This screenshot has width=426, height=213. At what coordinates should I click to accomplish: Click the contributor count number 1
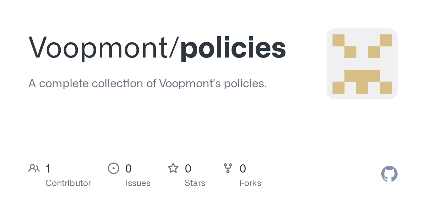[48, 169]
